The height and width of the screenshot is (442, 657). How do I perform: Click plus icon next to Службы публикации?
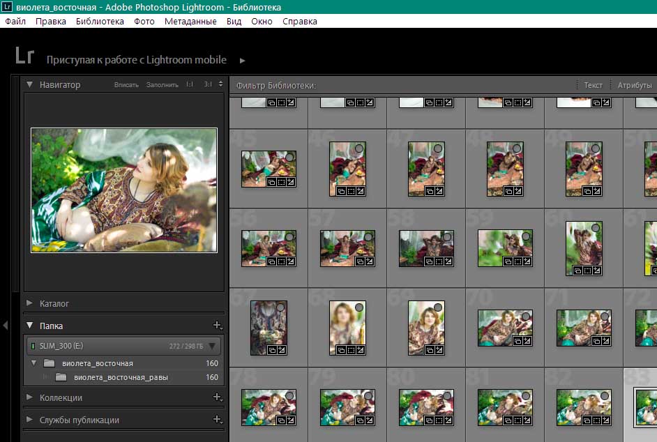point(217,420)
